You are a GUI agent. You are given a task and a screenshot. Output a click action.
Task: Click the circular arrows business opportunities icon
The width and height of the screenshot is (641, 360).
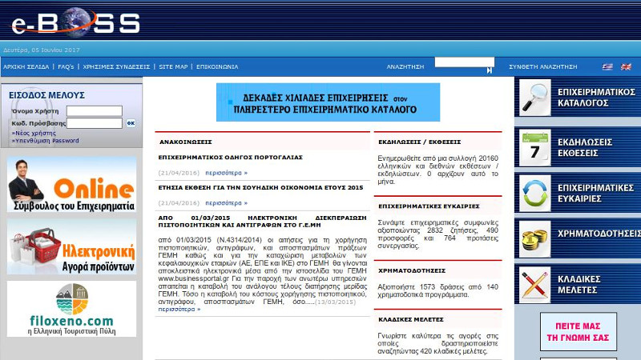(x=534, y=193)
